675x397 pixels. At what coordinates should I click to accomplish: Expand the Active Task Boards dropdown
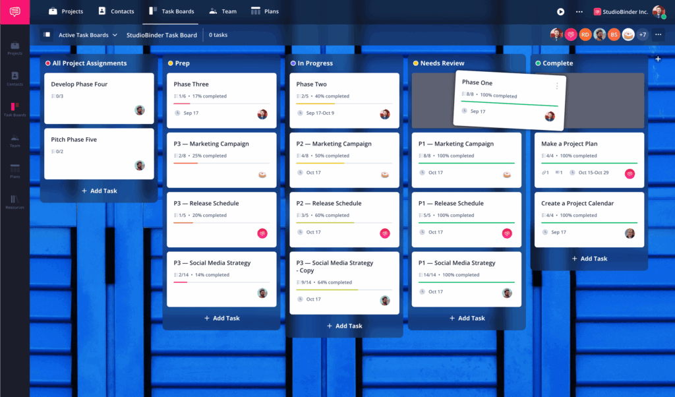(88, 35)
